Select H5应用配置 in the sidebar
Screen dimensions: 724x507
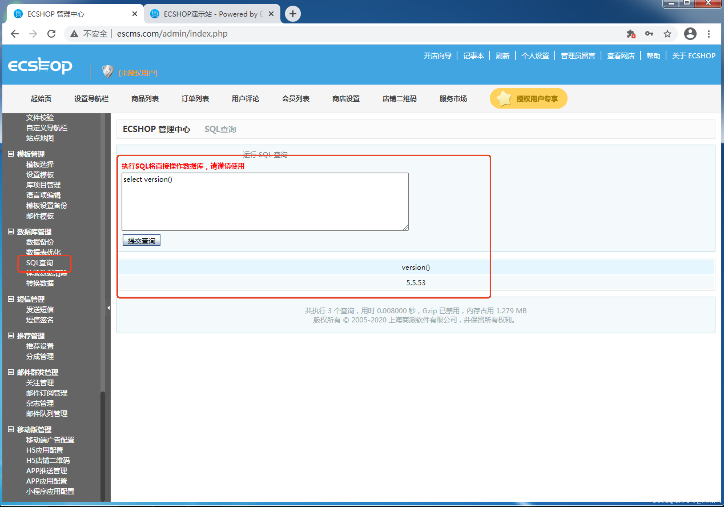[45, 450]
